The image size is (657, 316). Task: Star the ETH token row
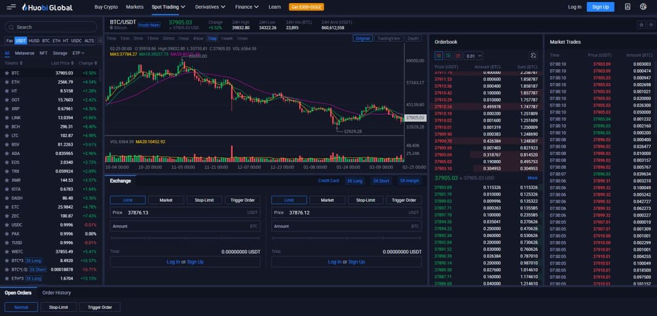point(7,82)
